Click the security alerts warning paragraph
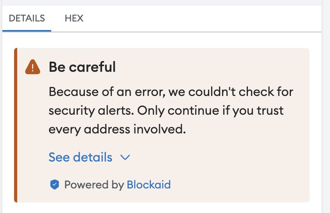The width and height of the screenshot is (330, 213). (171, 110)
